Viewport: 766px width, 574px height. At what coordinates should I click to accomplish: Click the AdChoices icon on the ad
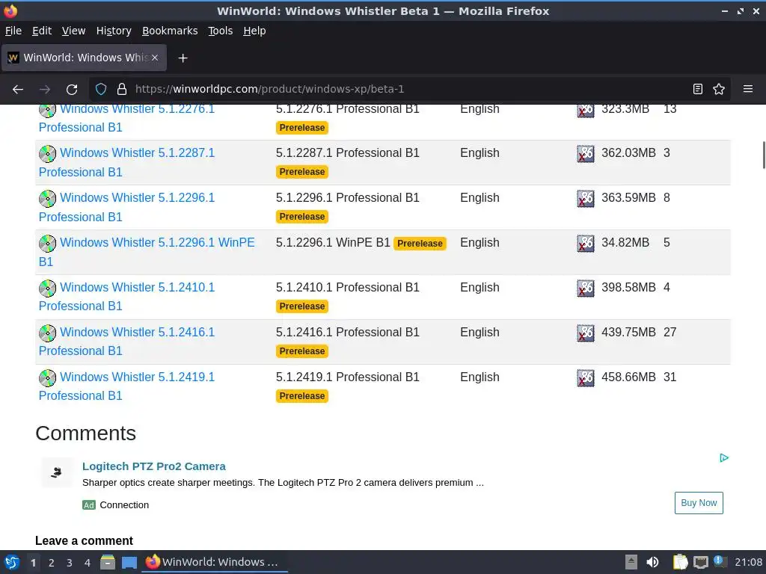pyautogui.click(x=724, y=458)
